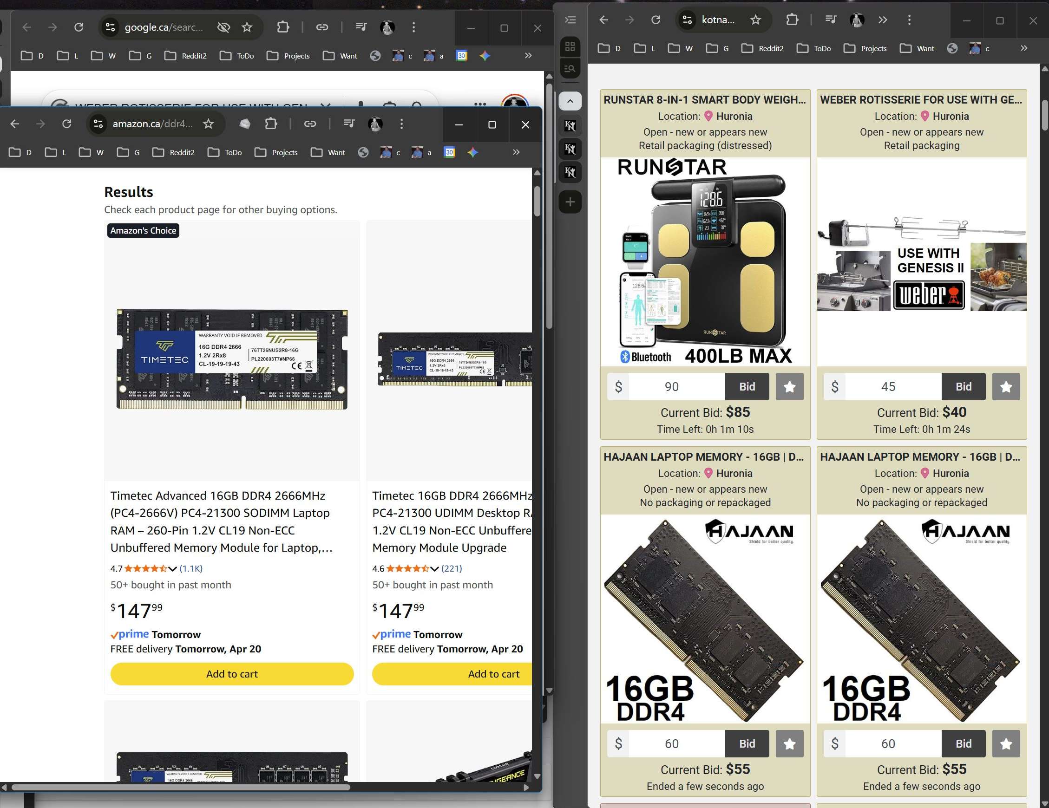The image size is (1049, 808).
Task: Expand rating breakdown chevron for 4.7 star Timetec
Action: (172, 569)
